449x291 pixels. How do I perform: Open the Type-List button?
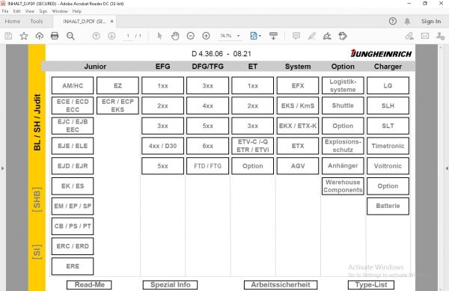pos(371,285)
